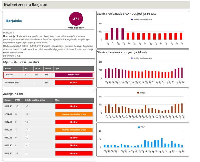Click the Vrlo nezdrav badge for Lazarevo
Viewport: 200px width, 162px height.
pos(74,75)
